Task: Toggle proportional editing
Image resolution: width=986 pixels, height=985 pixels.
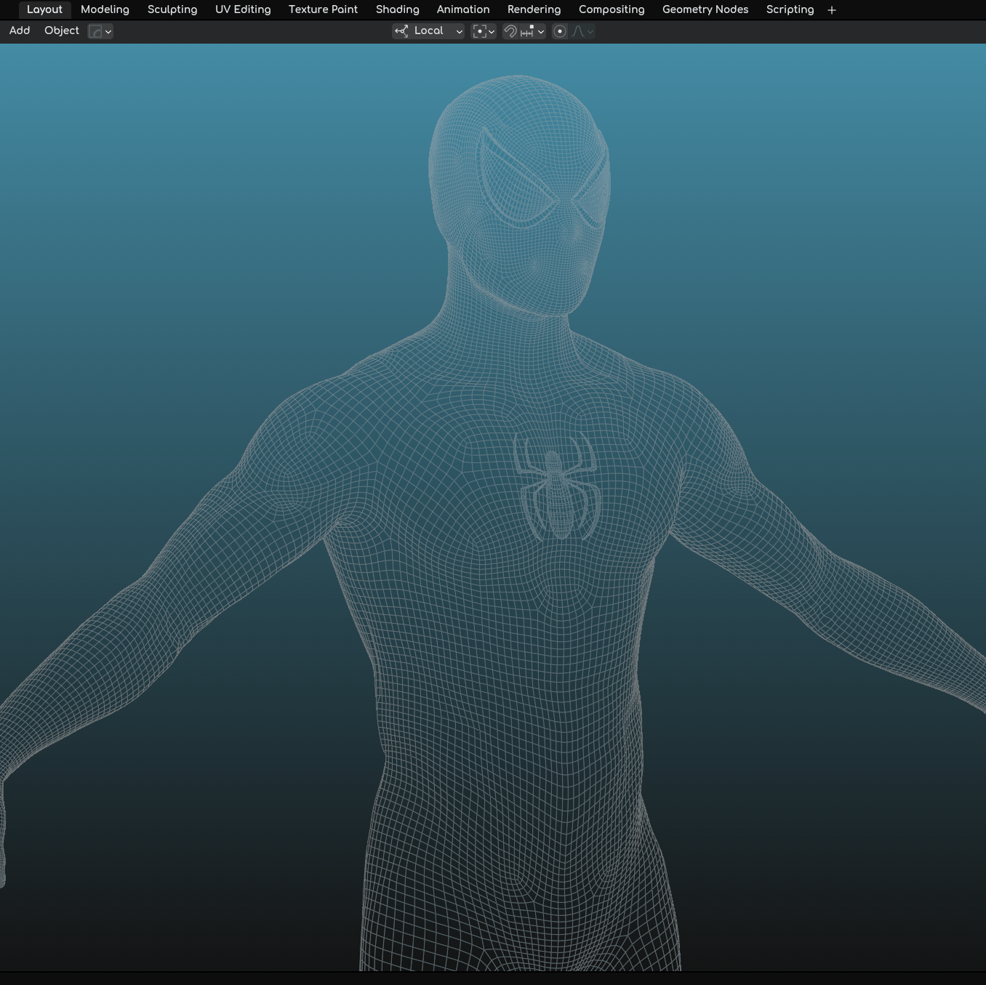Action: tap(560, 31)
